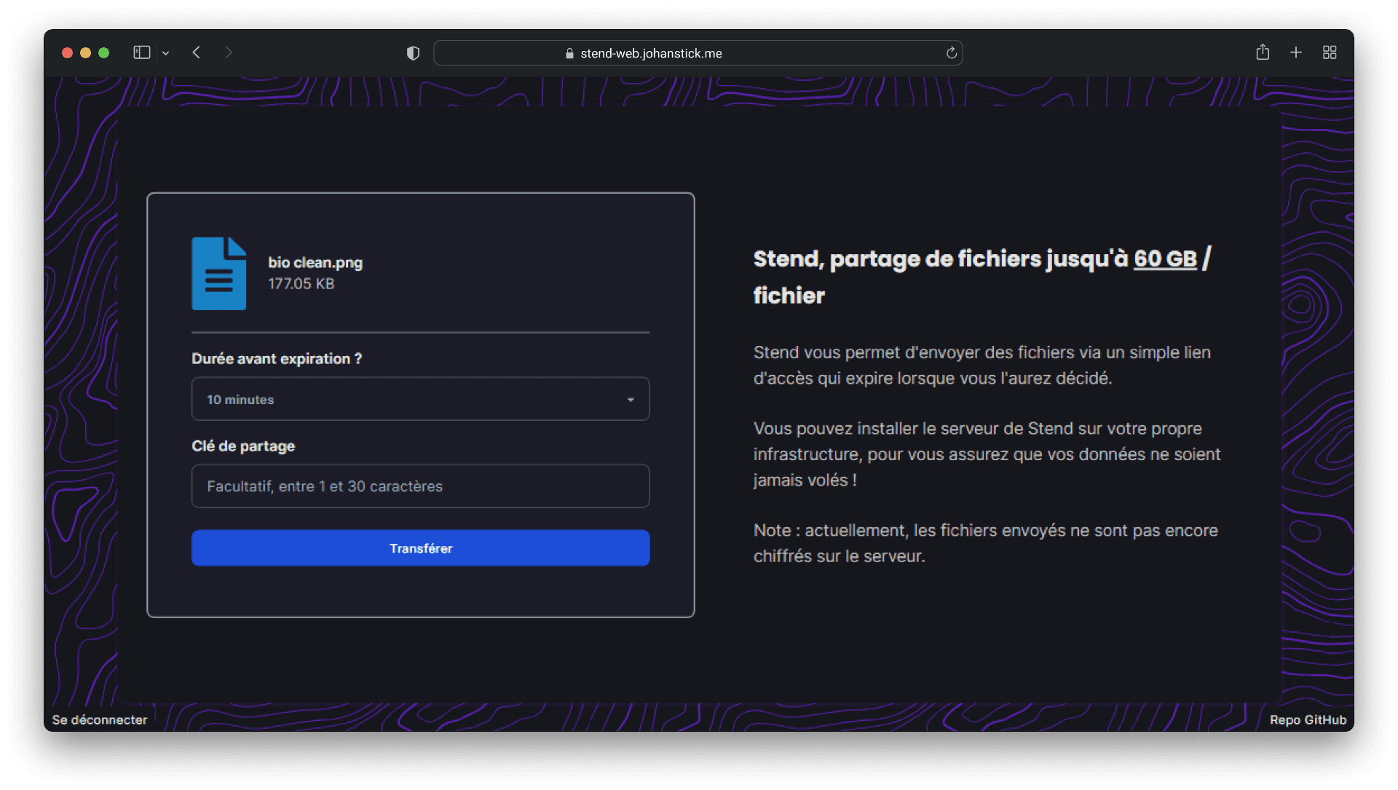Click the paragraph starting 'Note : actuellement'
The width and height of the screenshot is (1398, 790).
[x=985, y=543]
